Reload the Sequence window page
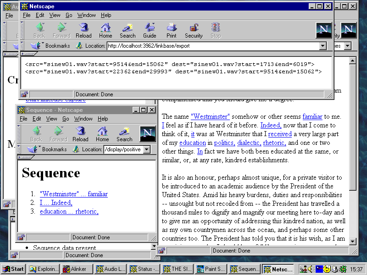Viewport: 367px width, 275px height. [80, 134]
